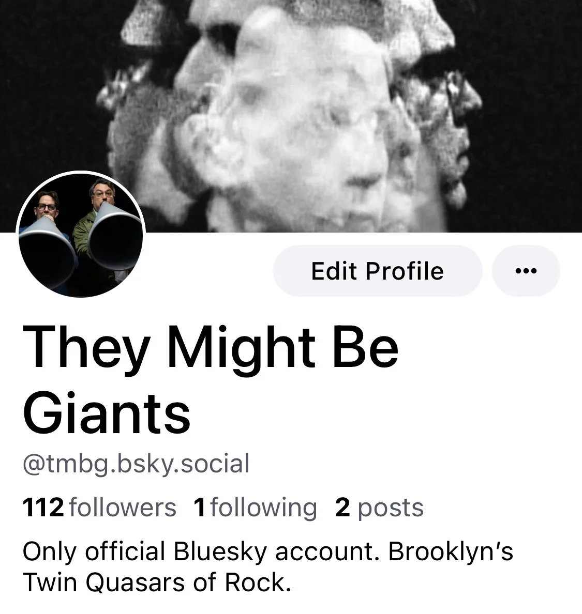Click the Twin Quasars of Rock bio line
Viewport: 582px width, 614px height.
tap(157, 582)
